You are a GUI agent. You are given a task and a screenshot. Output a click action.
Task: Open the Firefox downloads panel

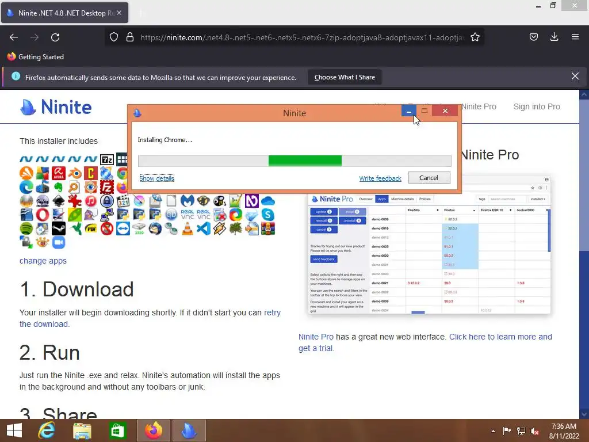554,37
